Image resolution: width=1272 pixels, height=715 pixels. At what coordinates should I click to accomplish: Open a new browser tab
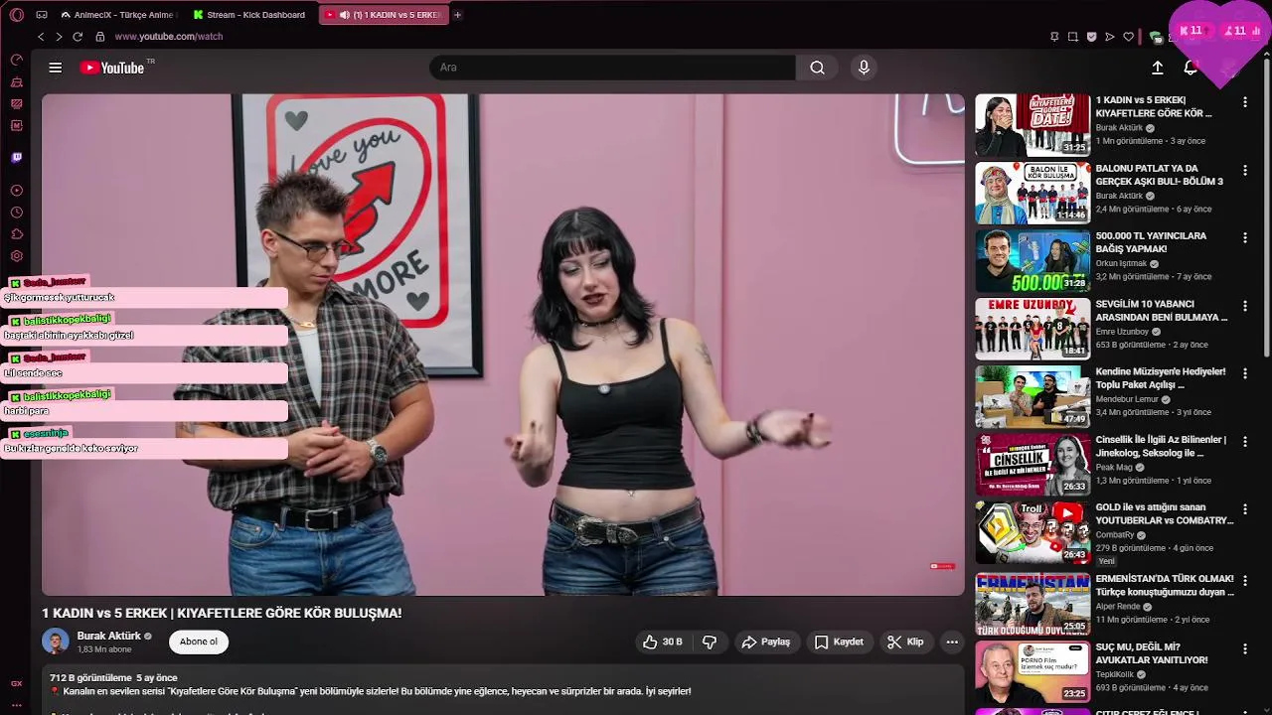457,15
